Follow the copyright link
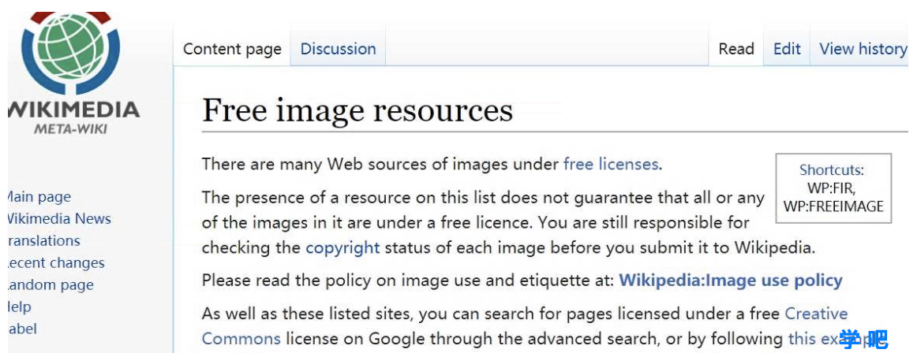This screenshot has width=917, height=353. (x=342, y=247)
